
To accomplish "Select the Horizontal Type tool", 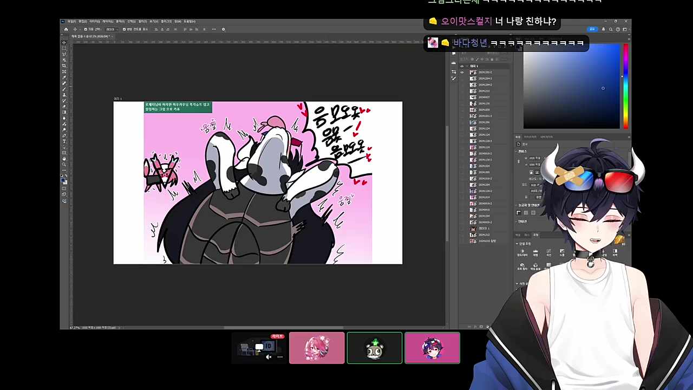I will click(x=64, y=141).
